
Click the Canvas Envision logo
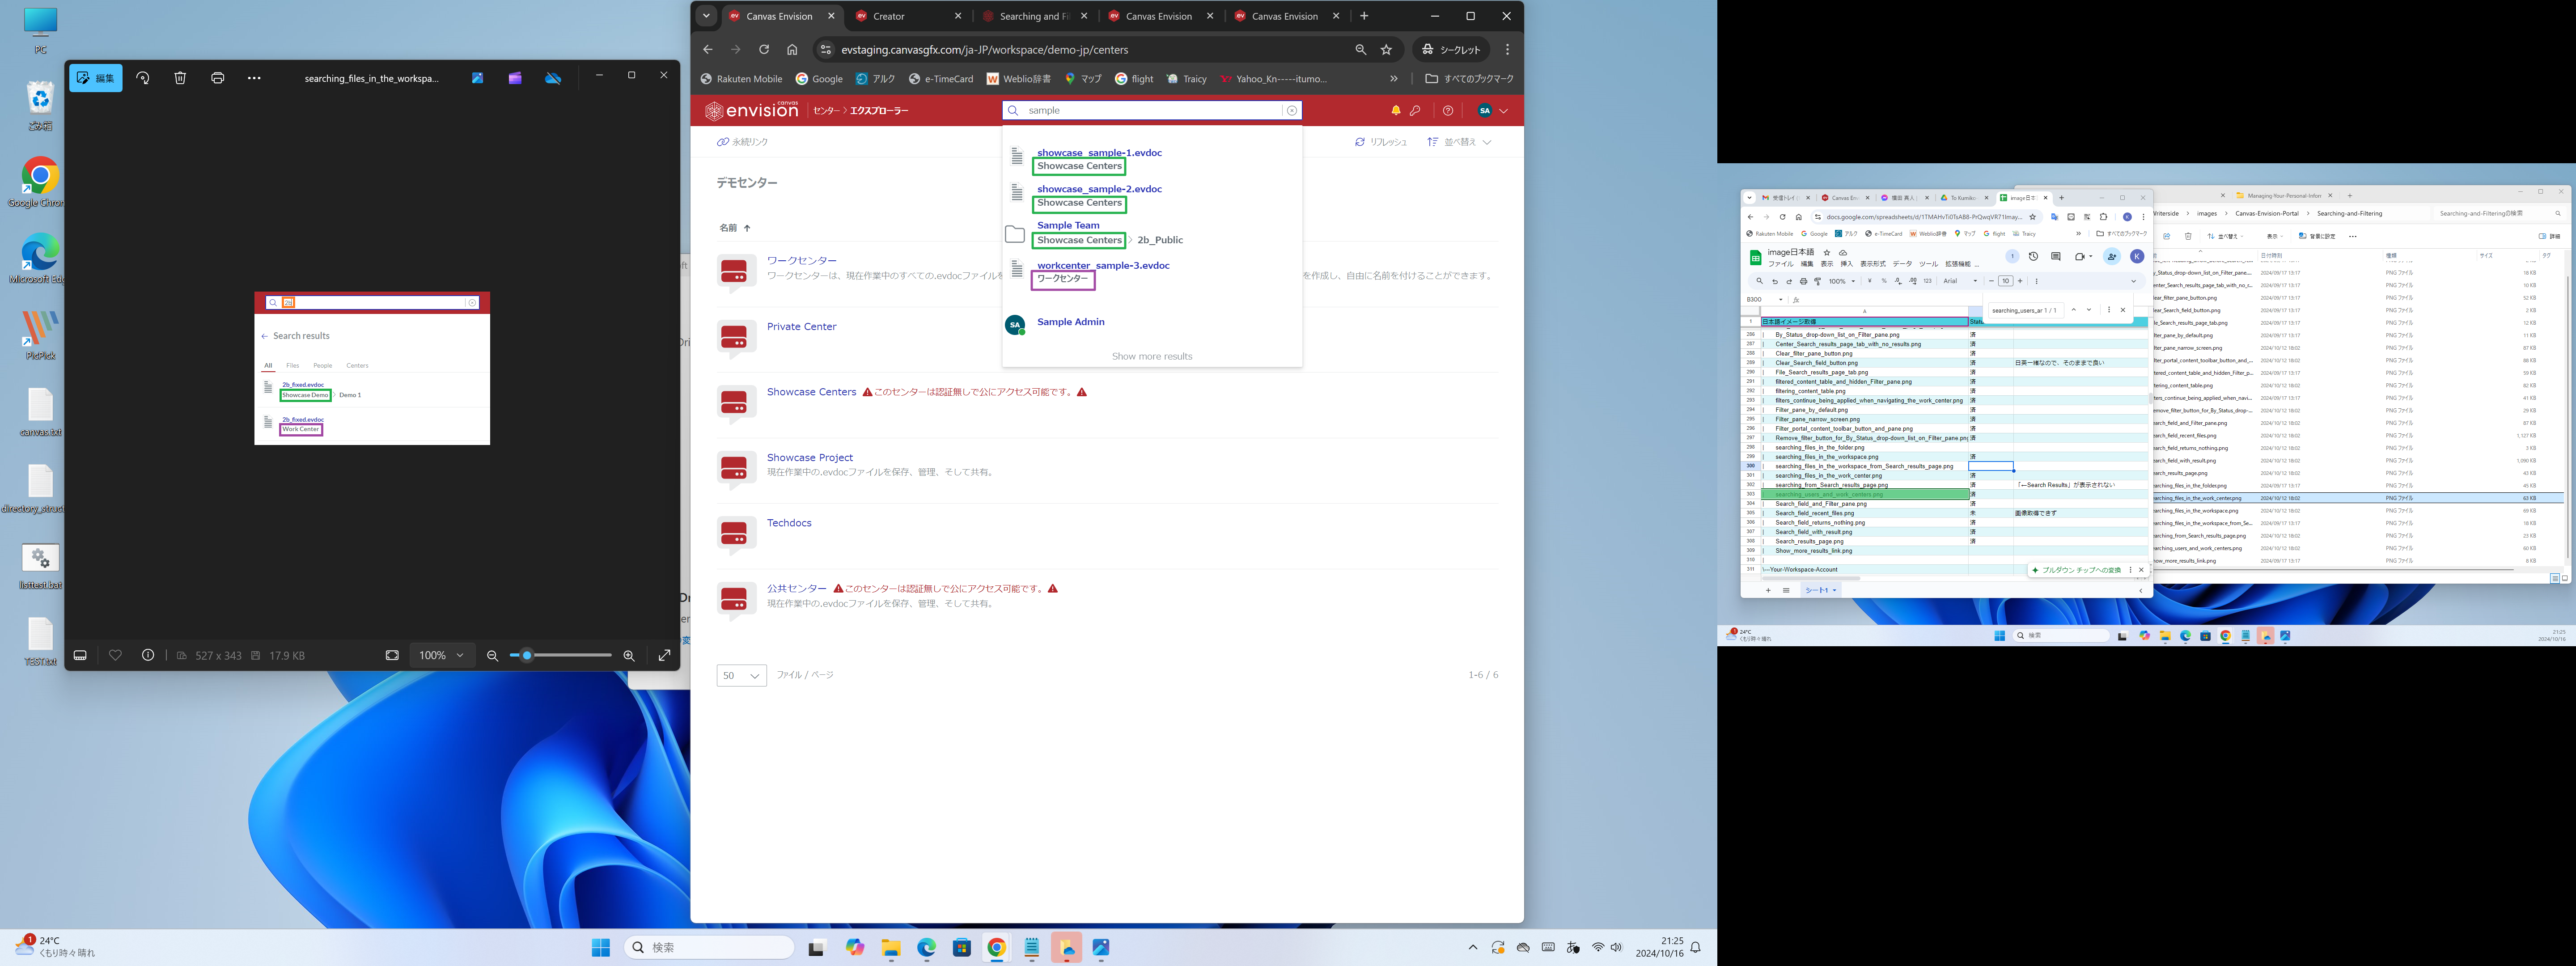click(751, 110)
